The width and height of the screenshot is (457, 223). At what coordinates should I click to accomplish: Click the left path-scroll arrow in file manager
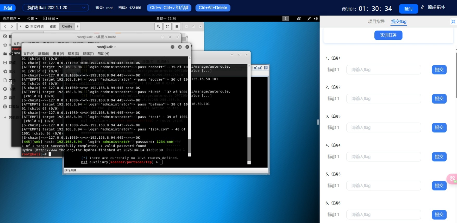tap(20, 26)
